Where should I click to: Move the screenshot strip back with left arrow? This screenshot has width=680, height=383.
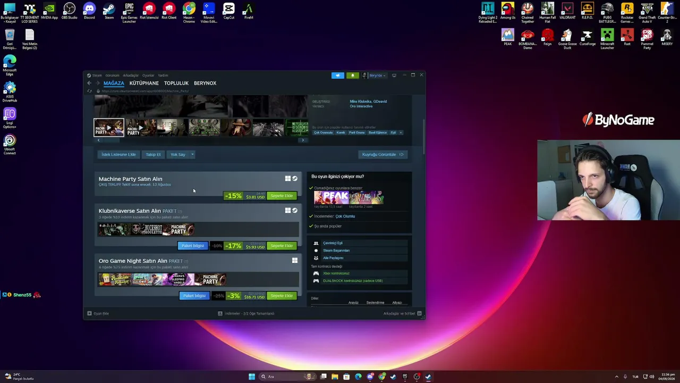98,140
